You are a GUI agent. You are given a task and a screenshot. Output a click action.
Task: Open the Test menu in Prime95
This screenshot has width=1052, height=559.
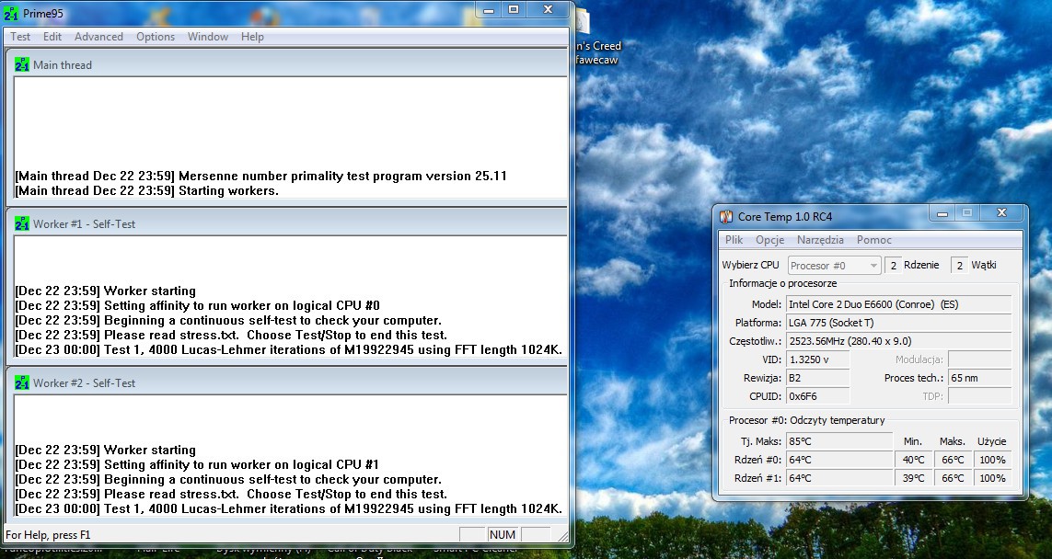click(20, 37)
